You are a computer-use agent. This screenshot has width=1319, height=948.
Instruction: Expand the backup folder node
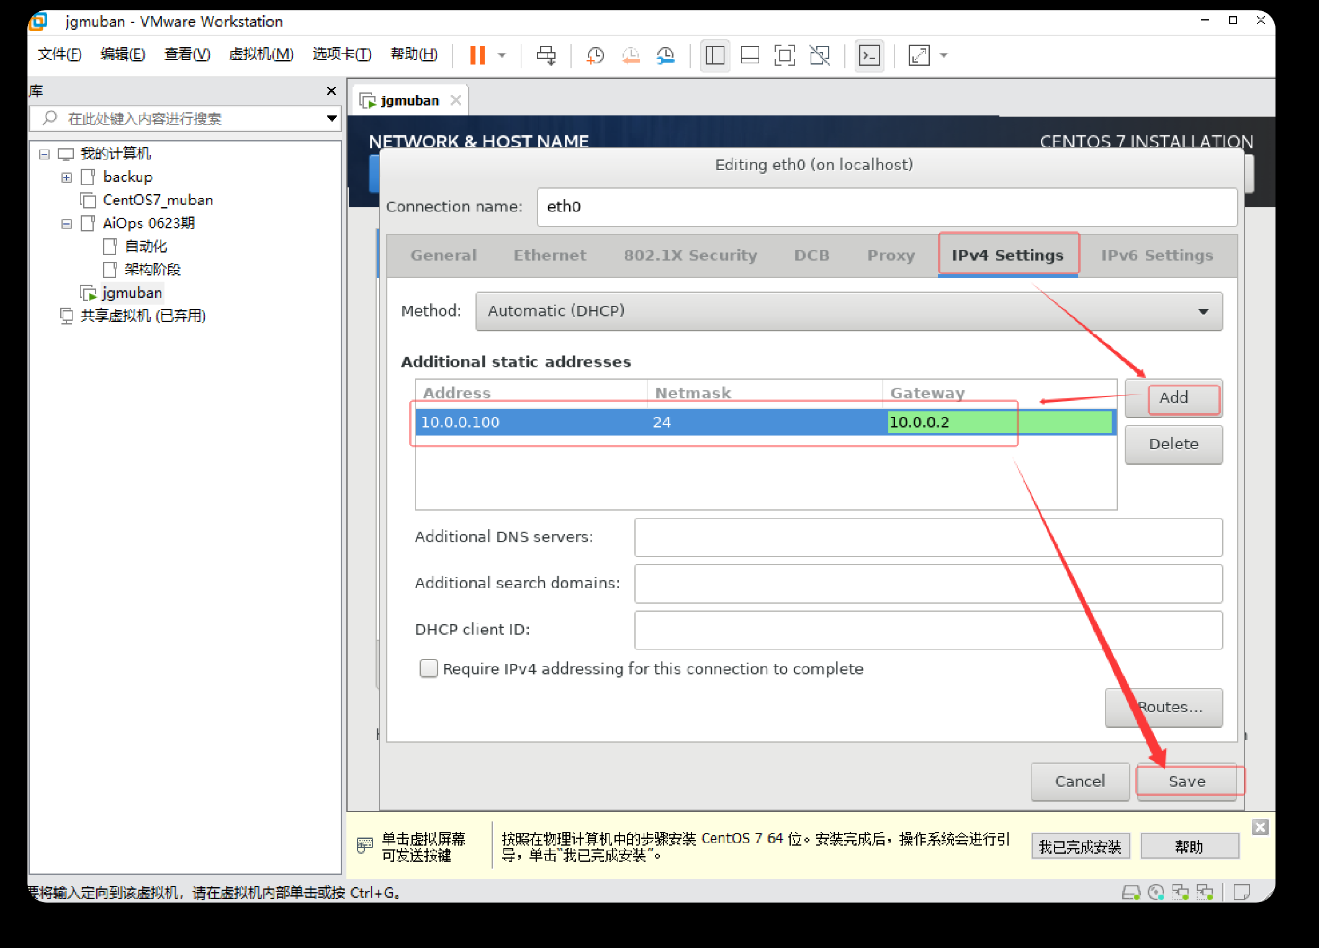66,177
